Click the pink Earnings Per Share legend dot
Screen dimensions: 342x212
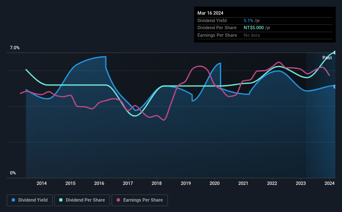pyautogui.click(x=118, y=200)
